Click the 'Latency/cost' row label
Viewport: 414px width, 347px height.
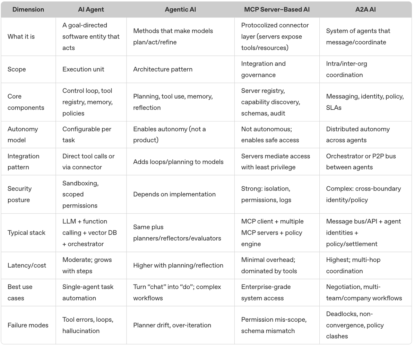tap(27, 265)
